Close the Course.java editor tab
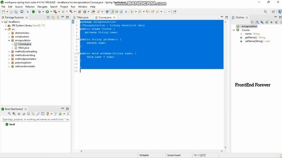 tap(114, 18)
